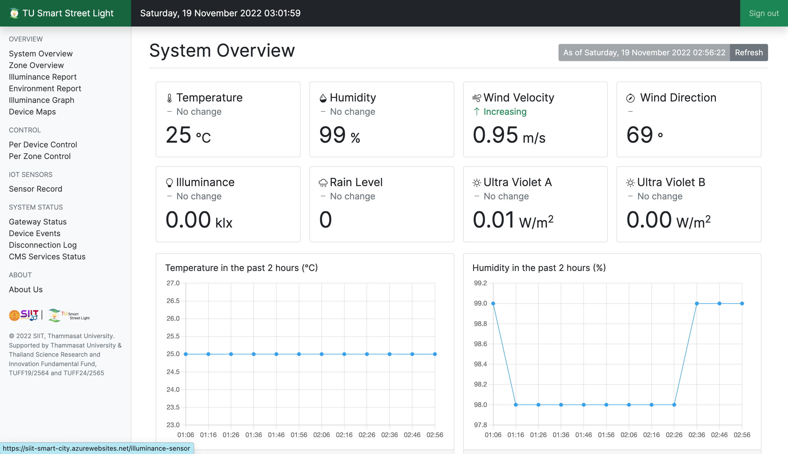This screenshot has width=788, height=454.
Task: Open the Gateway Status page
Action: pyautogui.click(x=38, y=222)
